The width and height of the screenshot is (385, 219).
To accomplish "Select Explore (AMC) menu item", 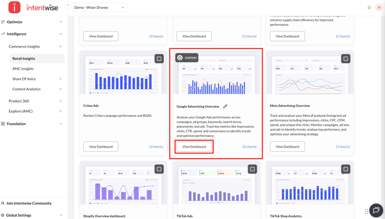I will coord(21,111).
